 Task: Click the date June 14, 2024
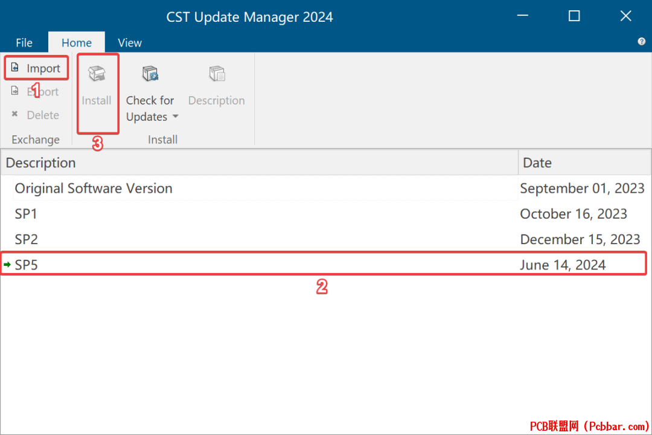point(563,265)
